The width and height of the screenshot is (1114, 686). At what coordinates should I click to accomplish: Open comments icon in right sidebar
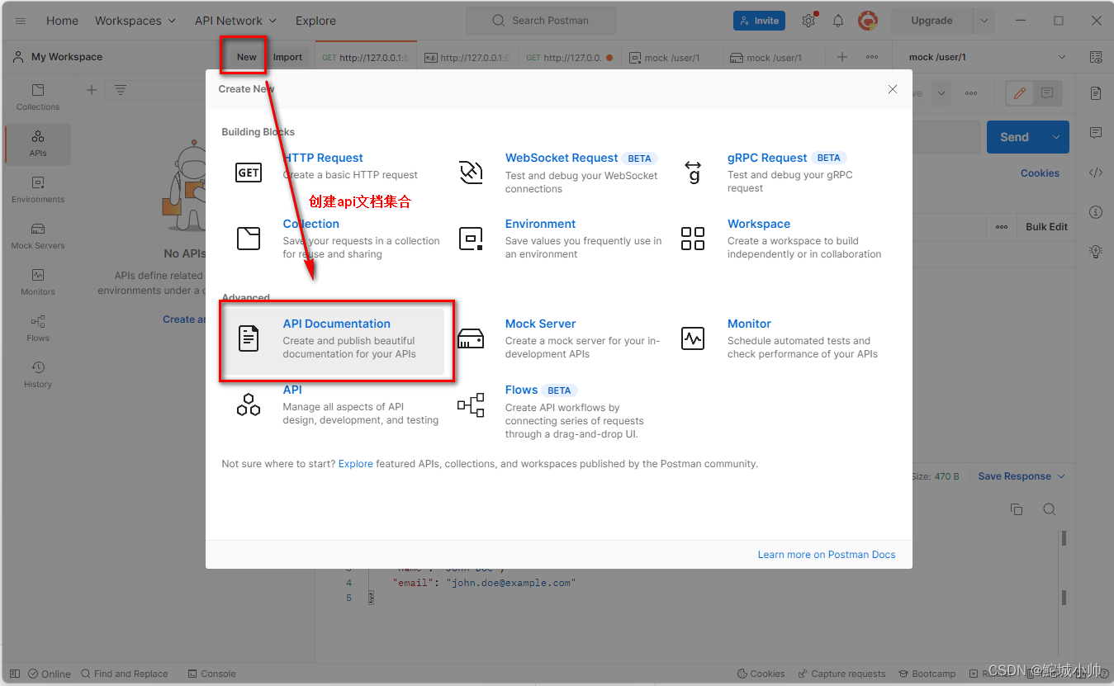point(1096,133)
